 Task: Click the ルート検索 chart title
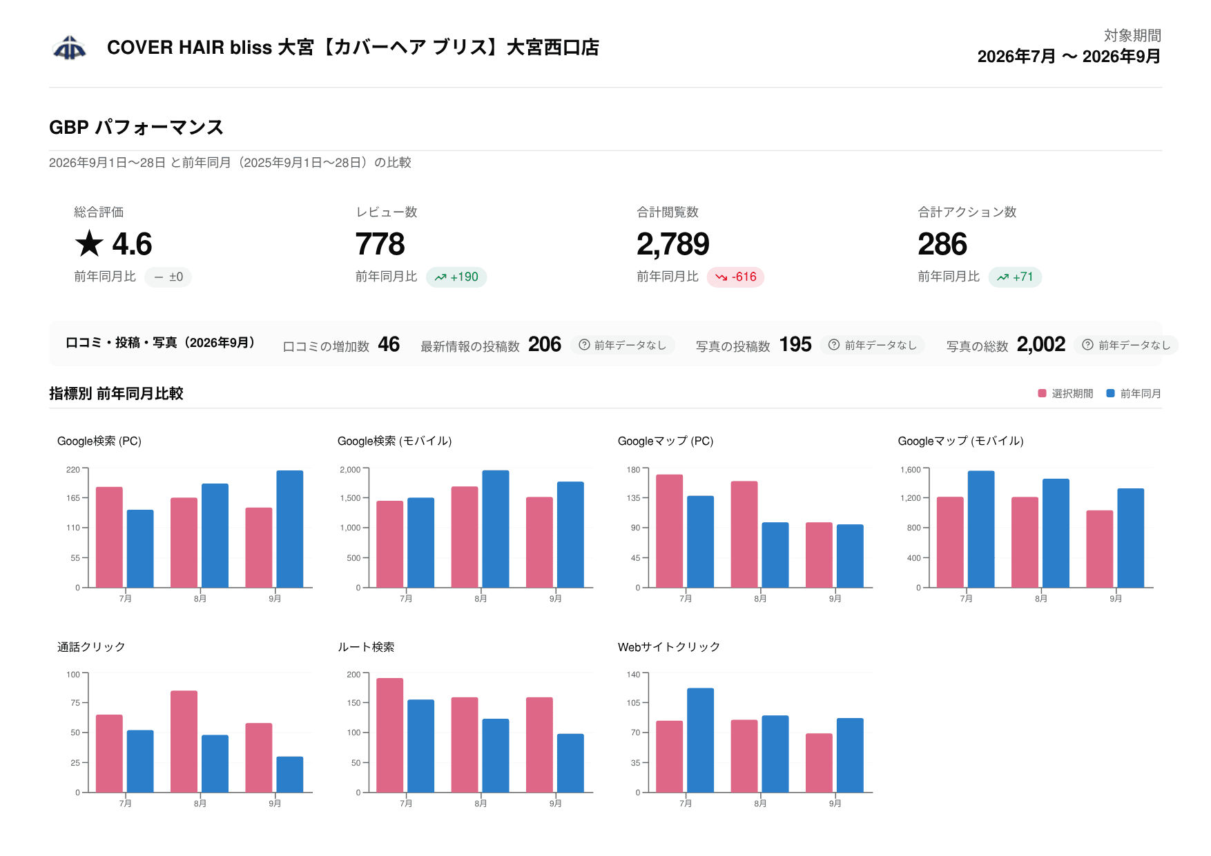pos(366,647)
